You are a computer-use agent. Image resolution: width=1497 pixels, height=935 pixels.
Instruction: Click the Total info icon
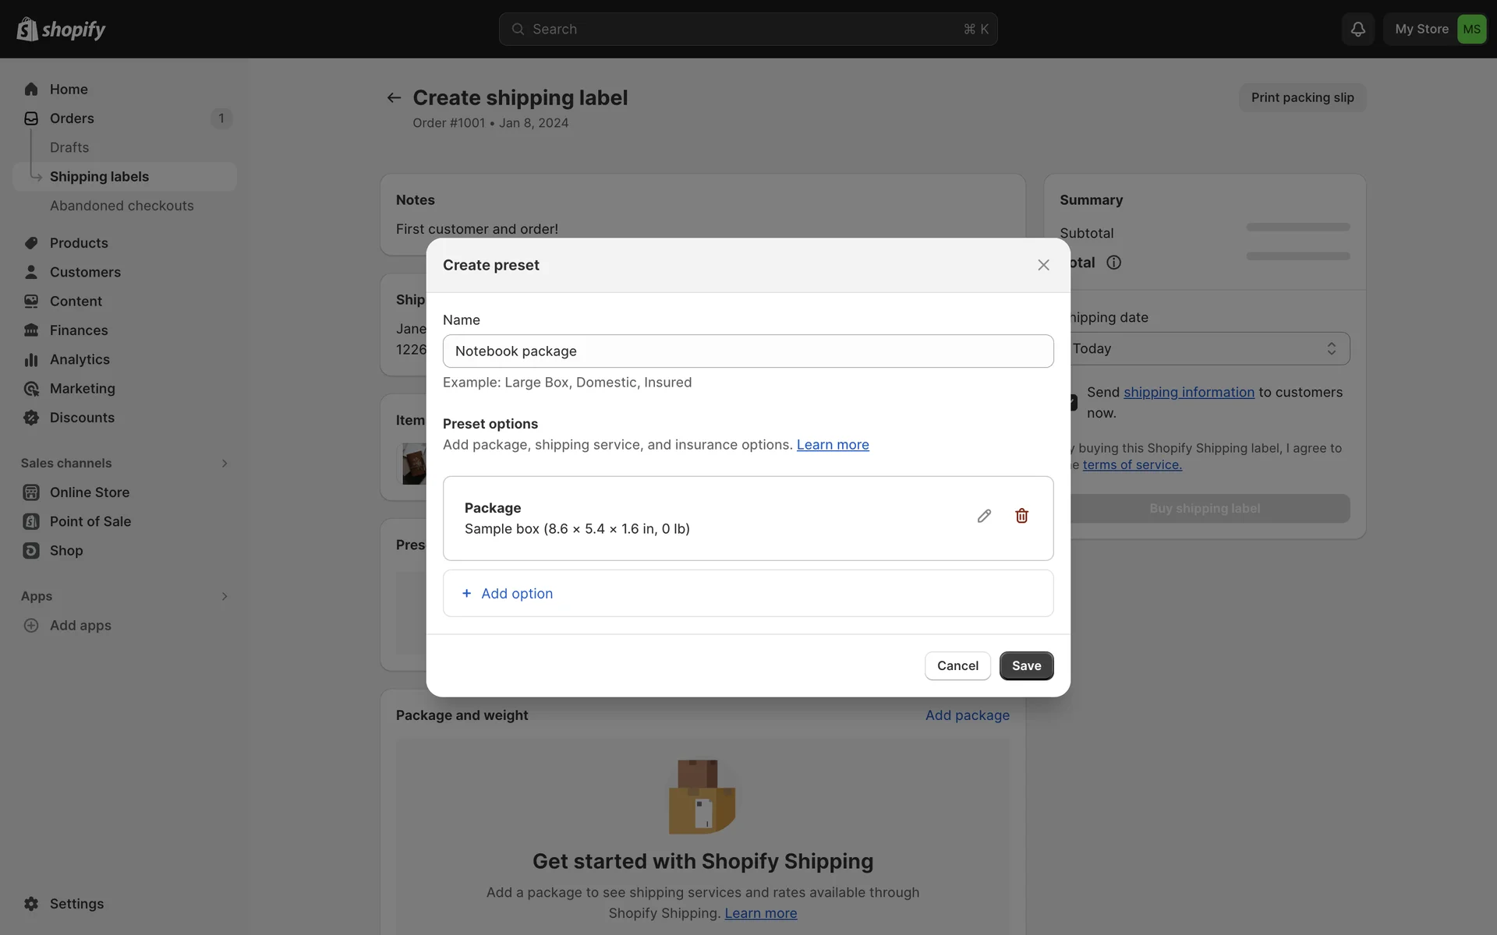[1113, 263]
